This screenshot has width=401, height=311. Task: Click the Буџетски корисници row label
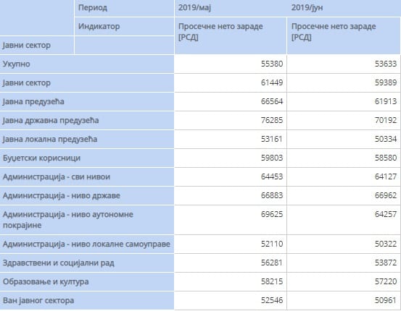click(x=87, y=158)
